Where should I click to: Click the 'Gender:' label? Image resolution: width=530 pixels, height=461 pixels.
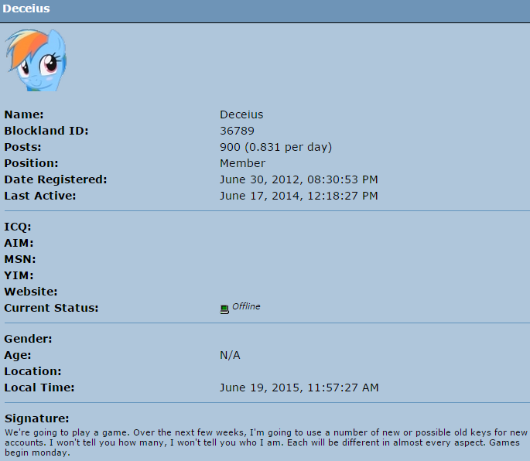click(28, 339)
